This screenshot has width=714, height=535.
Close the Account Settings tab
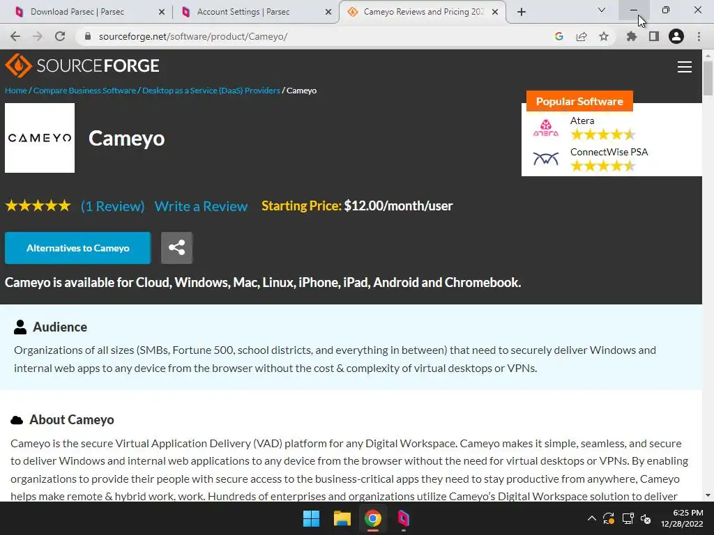[x=328, y=12]
